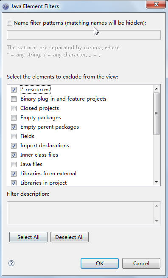Click the element list scroll-up arrow
Image resolution: width=168 pixels, height=278 pixels.
pyautogui.click(x=157, y=88)
